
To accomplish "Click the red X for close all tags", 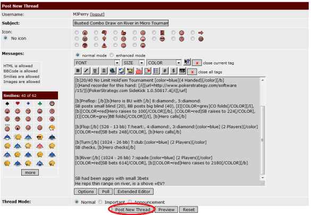I will click(x=192, y=72).
